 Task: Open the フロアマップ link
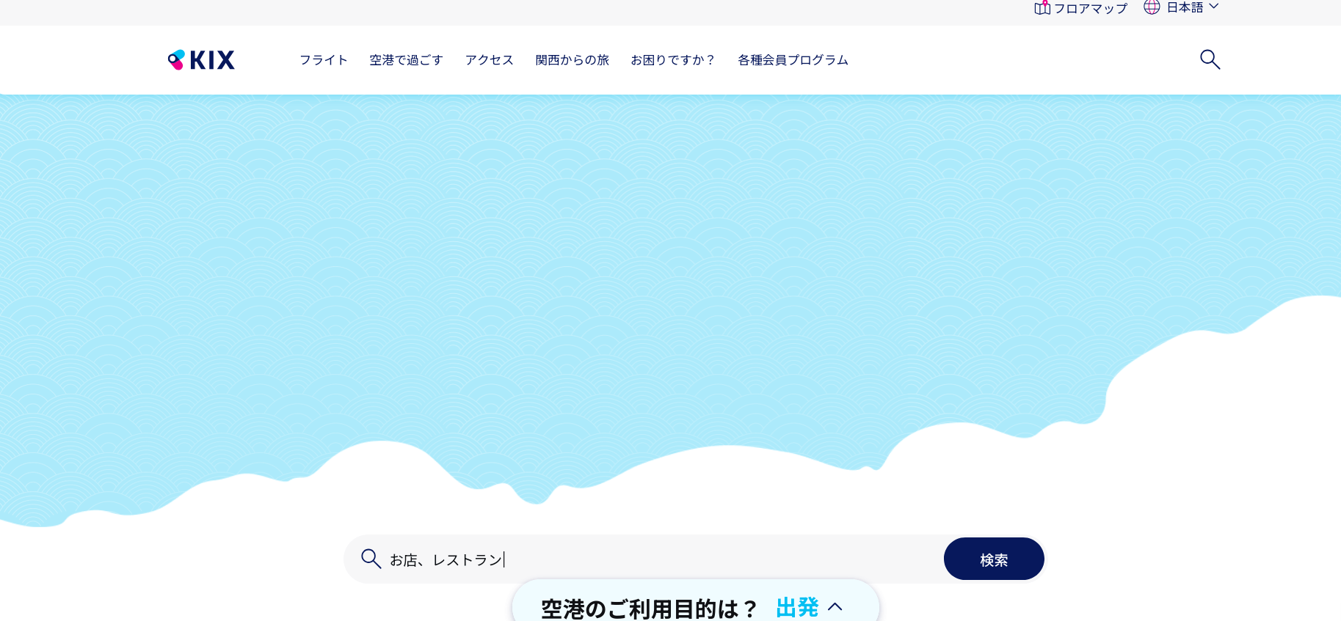[1090, 8]
